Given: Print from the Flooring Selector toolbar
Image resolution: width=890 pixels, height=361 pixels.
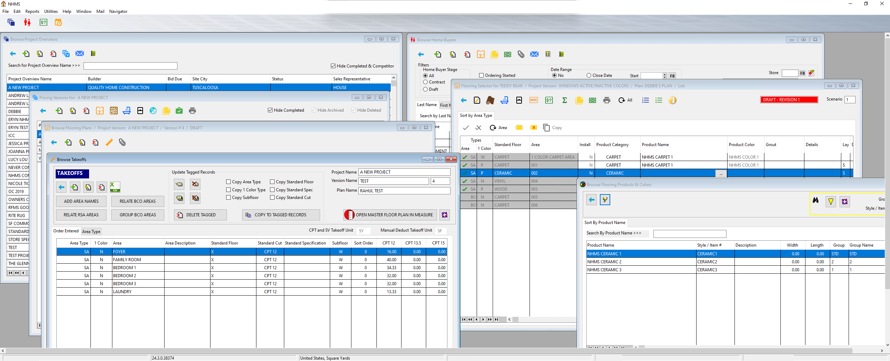Looking at the screenshot, I should (x=607, y=100).
